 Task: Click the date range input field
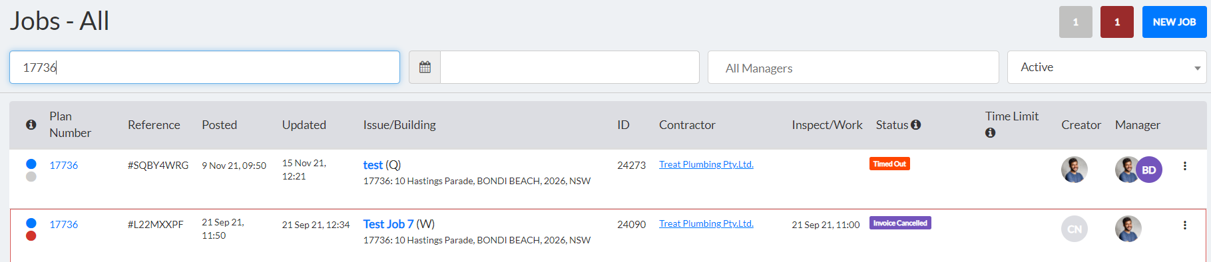tap(570, 67)
